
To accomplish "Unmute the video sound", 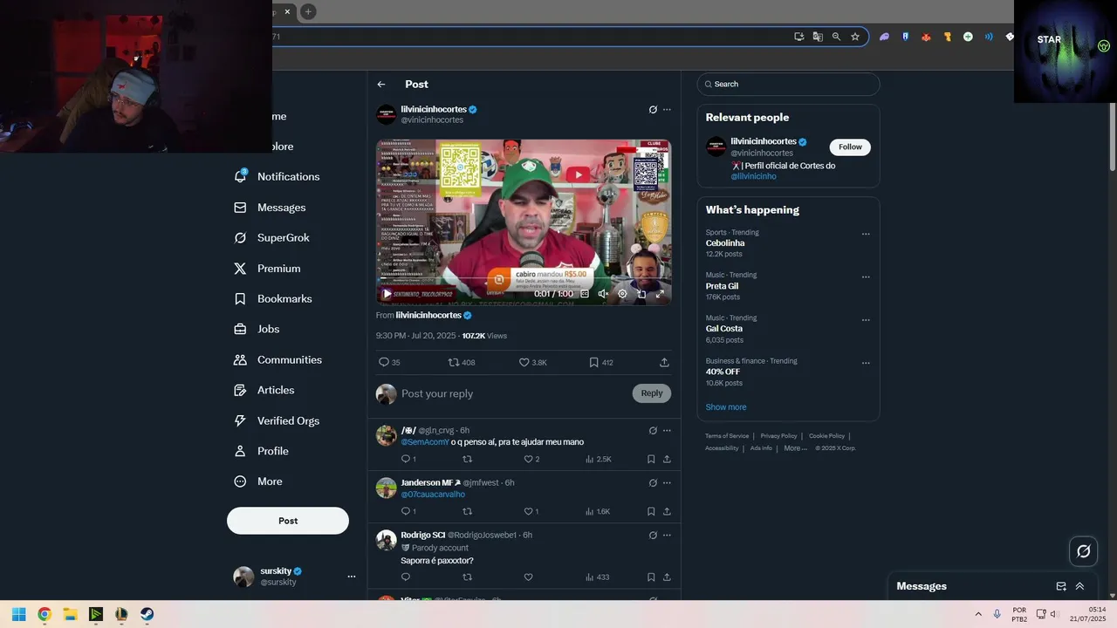I will [x=603, y=294].
